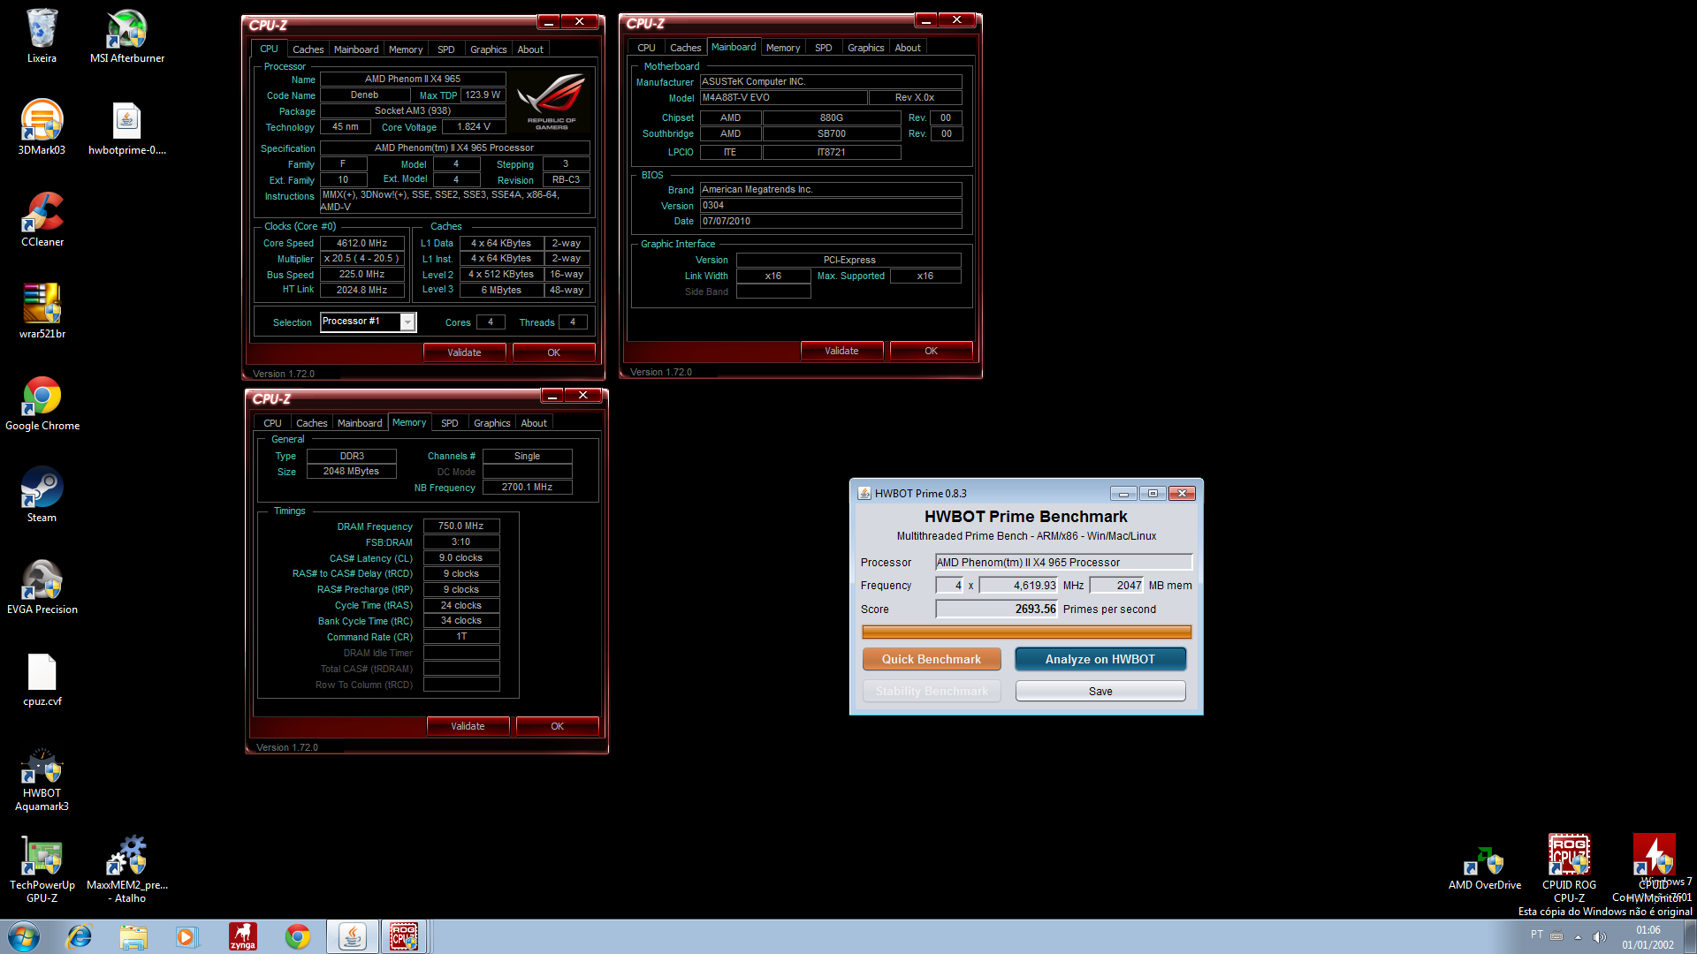Click the frequency 4,619.93 MHz field
1697x954 pixels.
pyautogui.click(x=1018, y=585)
